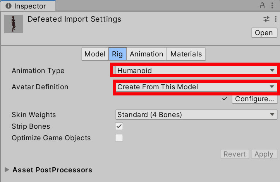Click the Defeated model thumbnail

[x=14, y=24]
